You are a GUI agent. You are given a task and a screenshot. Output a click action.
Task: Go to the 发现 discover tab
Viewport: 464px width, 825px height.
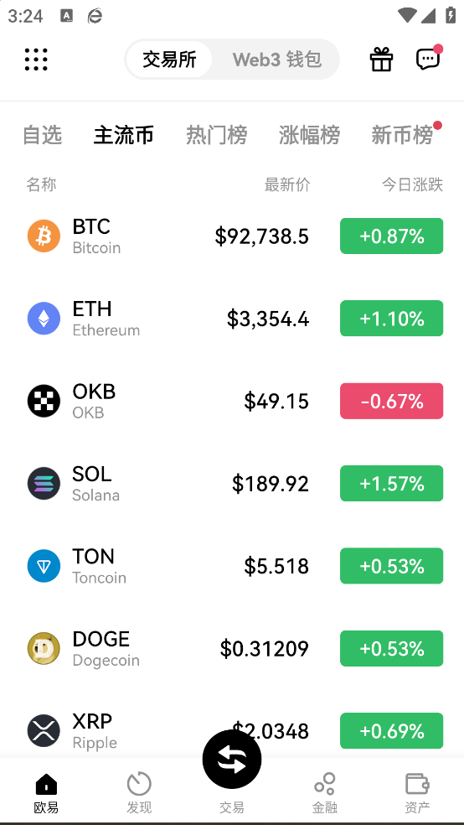[139, 792]
